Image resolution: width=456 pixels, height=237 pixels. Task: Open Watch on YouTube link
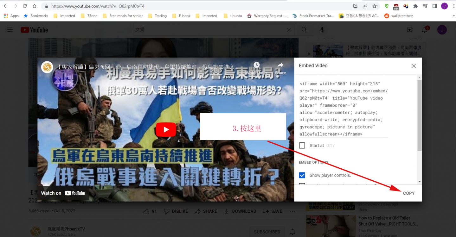[63, 193]
